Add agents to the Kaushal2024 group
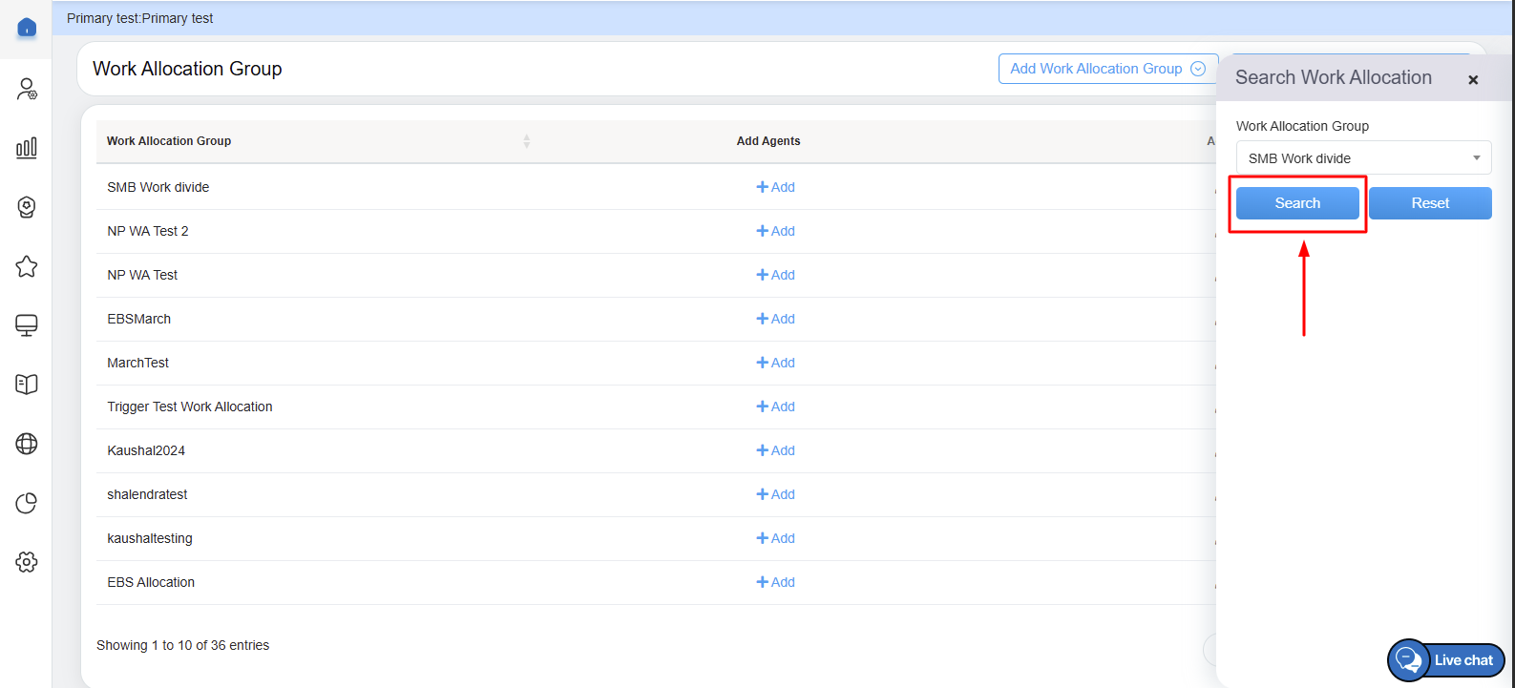The image size is (1515, 688). click(775, 450)
